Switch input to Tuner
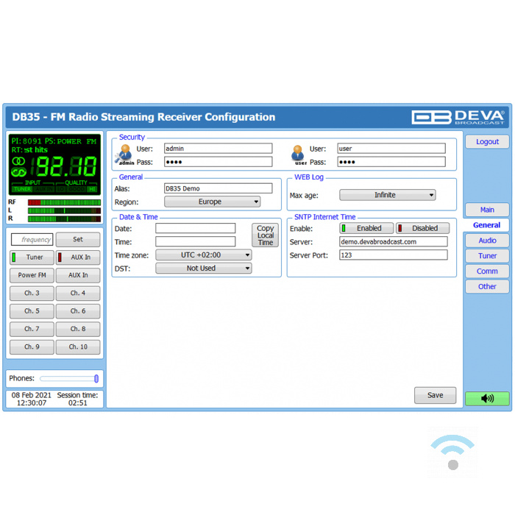Viewport: 515px width, 515px height. [x=32, y=257]
